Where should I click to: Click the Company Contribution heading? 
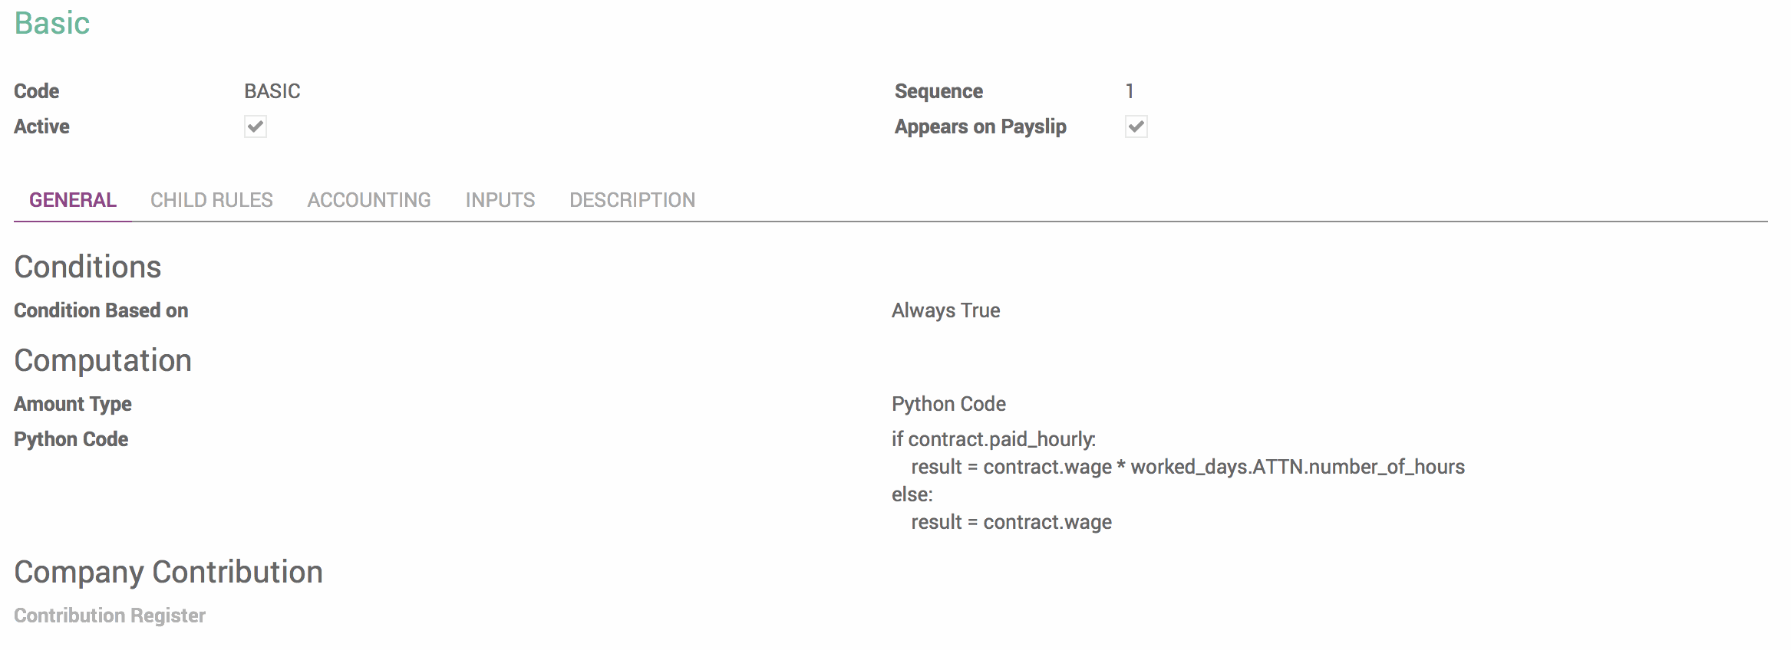coord(169,572)
